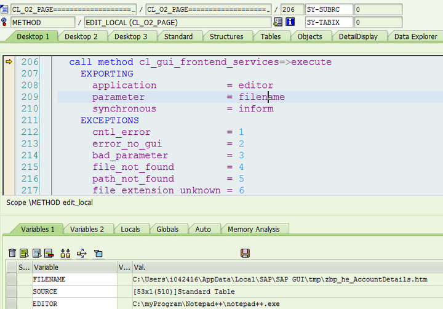Click the EDIT_LOCAL (CL_O2_PAGE) field
The width and height of the screenshot is (443, 309).
178,22
